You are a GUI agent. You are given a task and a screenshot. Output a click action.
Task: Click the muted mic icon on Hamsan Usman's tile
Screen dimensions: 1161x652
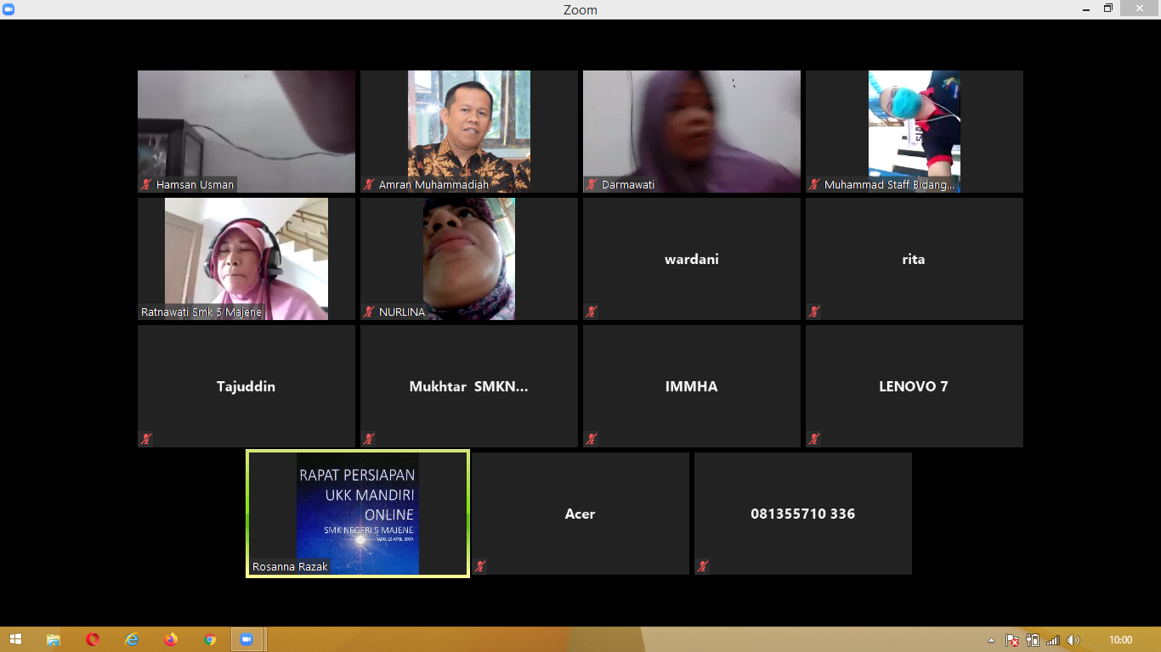147,184
